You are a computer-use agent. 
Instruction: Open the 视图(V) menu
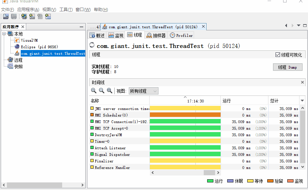(x=49, y=10)
